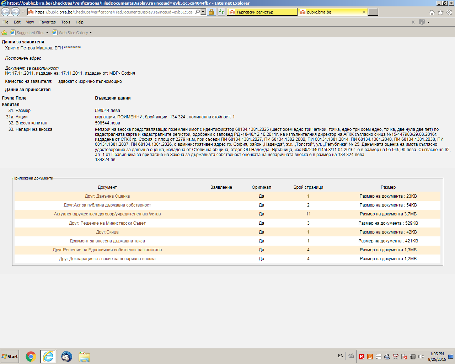Viewport: 455px width, 364px height.
Task: Open the Tools gear icon
Action: tap(449, 12)
